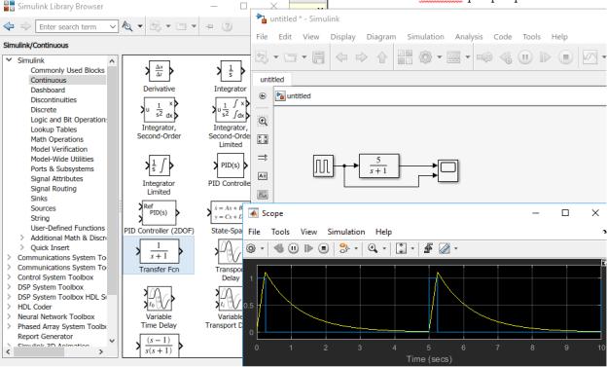Expand the Control System Toolbox node
607x367 pixels.
point(9,277)
